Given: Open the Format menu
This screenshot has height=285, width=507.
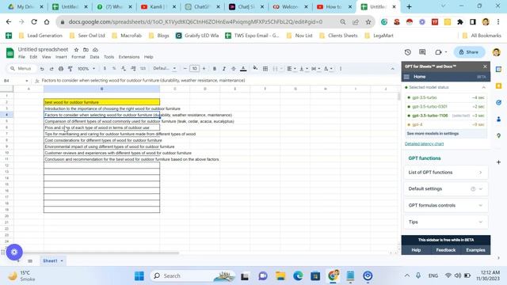Looking at the screenshot, I should (x=78, y=57).
